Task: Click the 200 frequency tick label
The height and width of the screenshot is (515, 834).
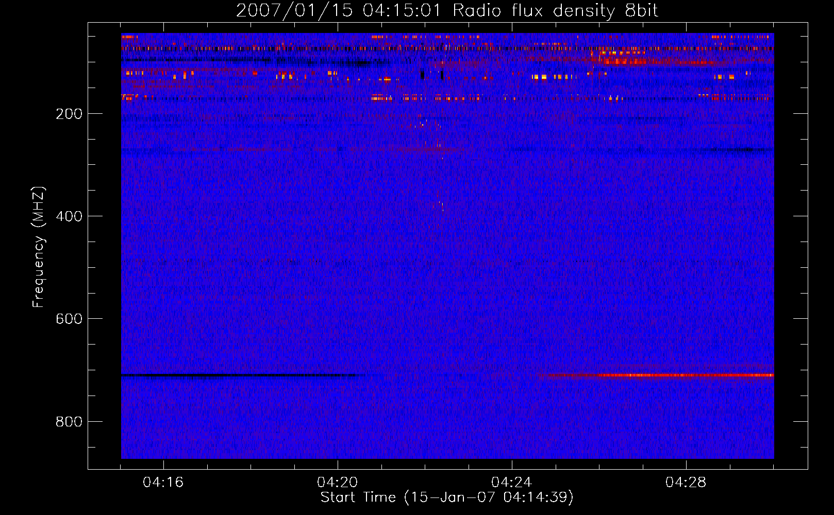Action: click(x=70, y=114)
